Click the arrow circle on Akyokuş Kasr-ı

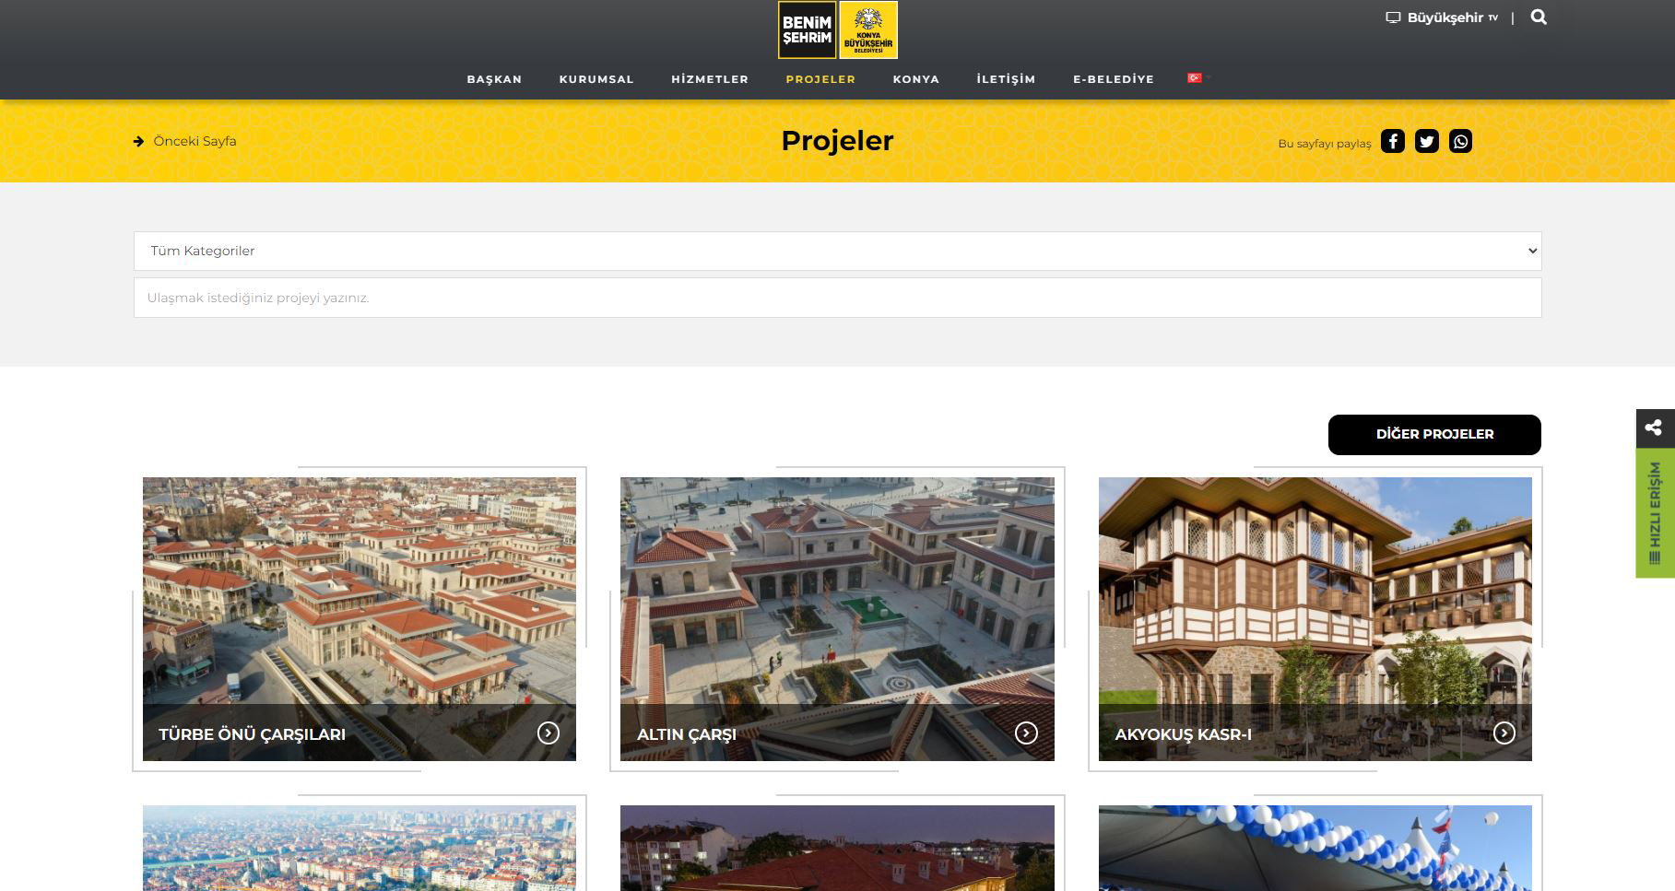pos(1504,733)
